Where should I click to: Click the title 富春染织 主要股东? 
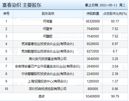[x=22, y=5]
